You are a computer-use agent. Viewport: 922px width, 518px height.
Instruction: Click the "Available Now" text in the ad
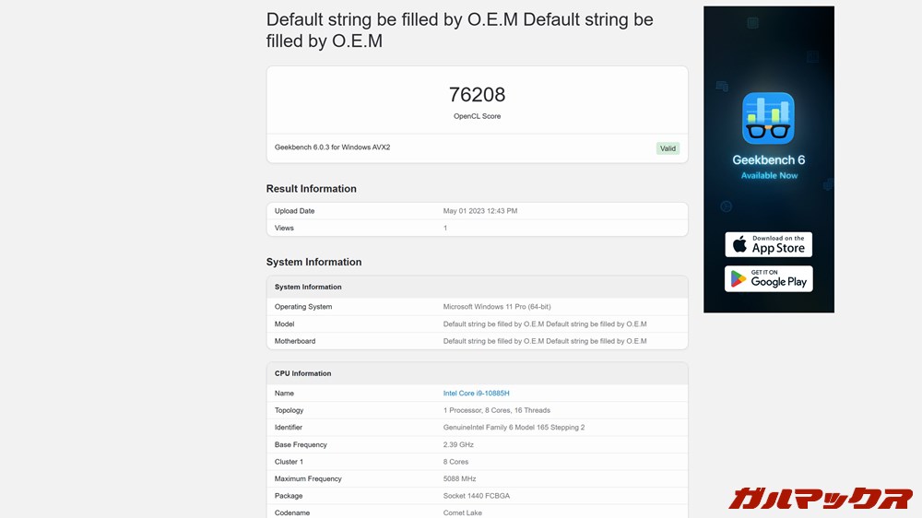769,176
